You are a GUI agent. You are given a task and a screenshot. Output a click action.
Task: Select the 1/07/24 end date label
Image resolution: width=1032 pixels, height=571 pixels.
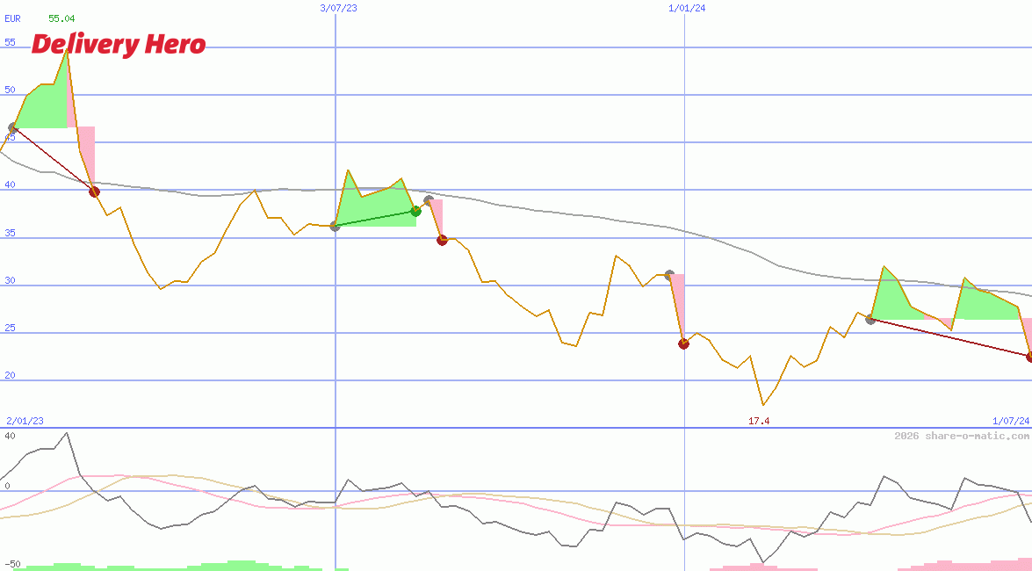(x=1010, y=421)
